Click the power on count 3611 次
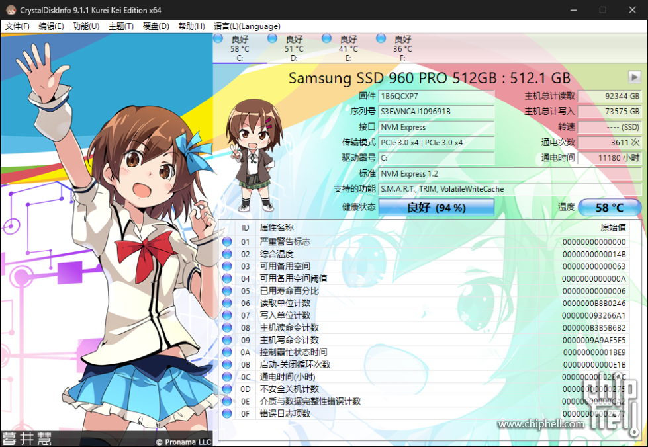Image resolution: width=648 pixels, height=447 pixels. (x=610, y=142)
